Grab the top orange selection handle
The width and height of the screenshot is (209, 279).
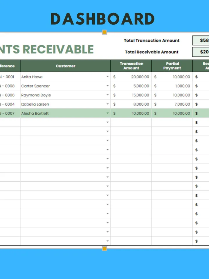105,32
